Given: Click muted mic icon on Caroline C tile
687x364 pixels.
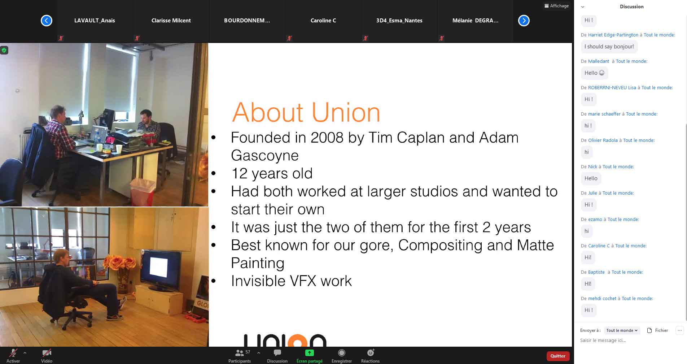Looking at the screenshot, I should click(289, 38).
